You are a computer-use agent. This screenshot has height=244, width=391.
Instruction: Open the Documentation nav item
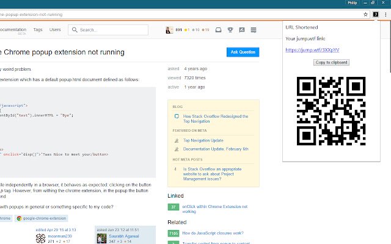pyautogui.click(x=13, y=30)
